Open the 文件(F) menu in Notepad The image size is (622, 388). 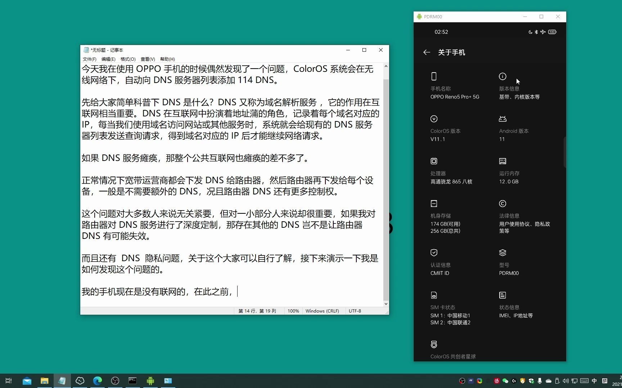click(89, 59)
